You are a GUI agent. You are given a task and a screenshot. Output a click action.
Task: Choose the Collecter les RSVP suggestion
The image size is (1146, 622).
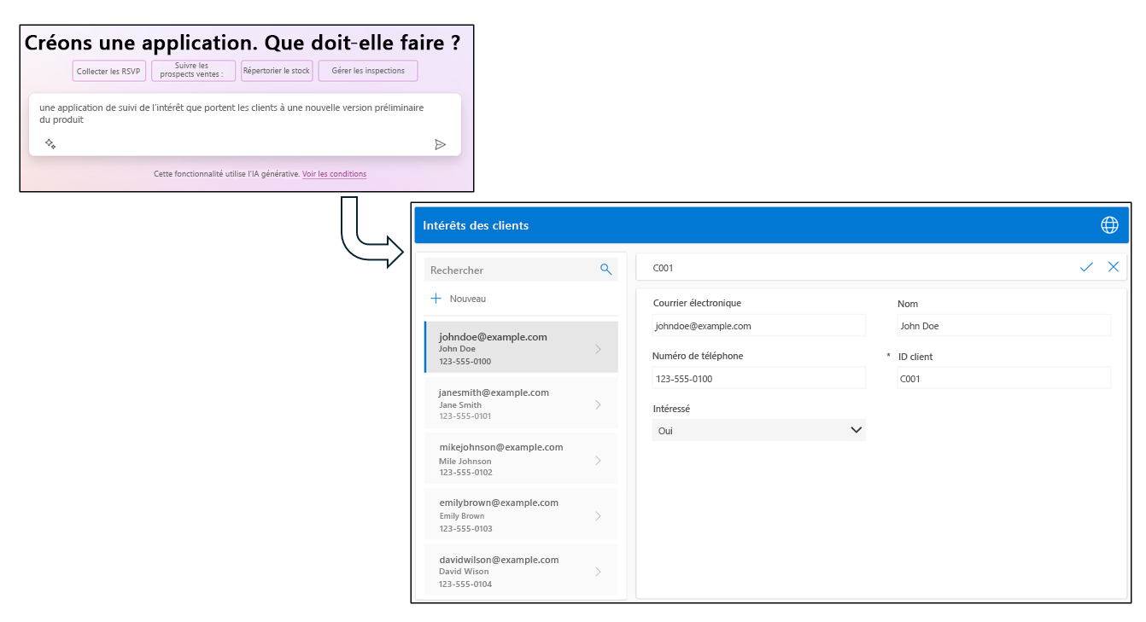click(x=108, y=71)
